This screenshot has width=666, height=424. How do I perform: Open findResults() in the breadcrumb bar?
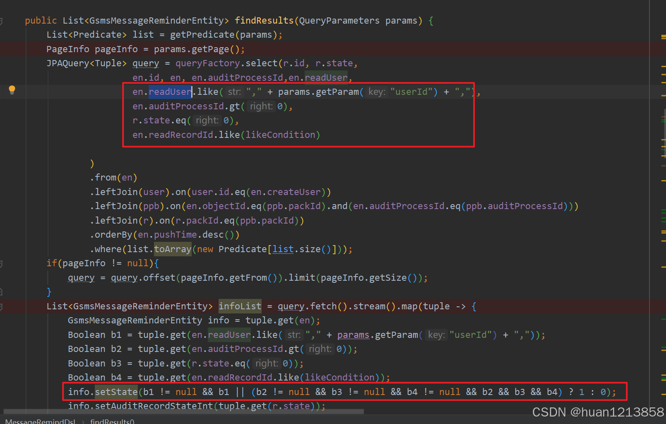pos(112,421)
